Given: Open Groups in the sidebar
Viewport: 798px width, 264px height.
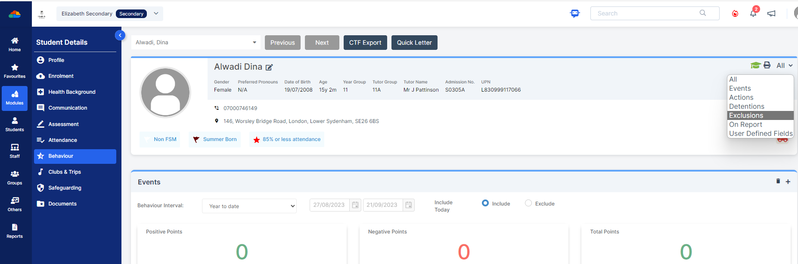Looking at the screenshot, I should 15,178.
